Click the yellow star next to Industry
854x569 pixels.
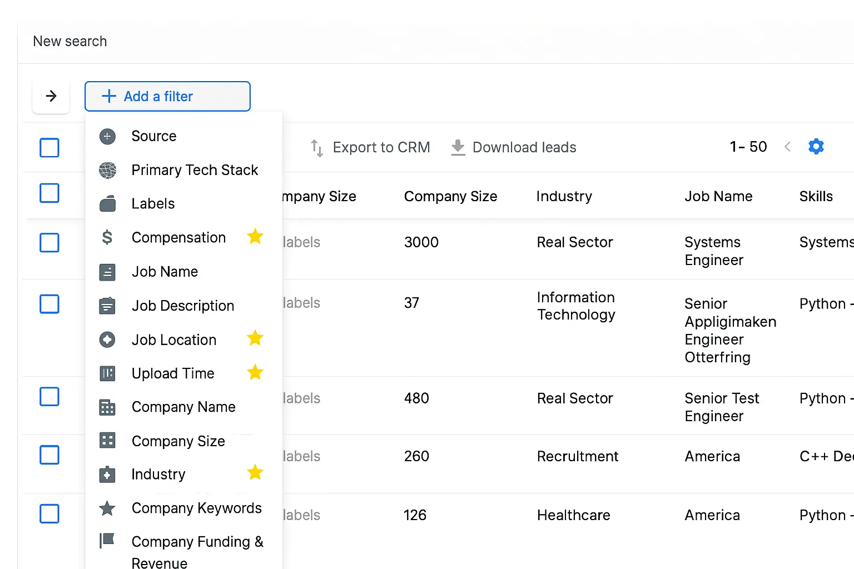click(255, 472)
